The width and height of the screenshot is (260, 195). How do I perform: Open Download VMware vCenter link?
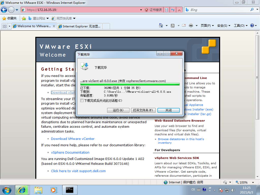[73, 139]
